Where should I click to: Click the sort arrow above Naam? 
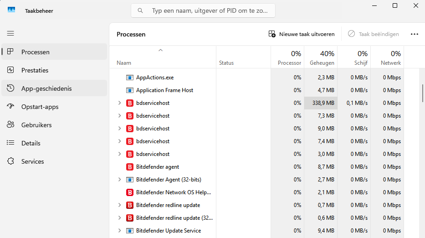pos(160,50)
